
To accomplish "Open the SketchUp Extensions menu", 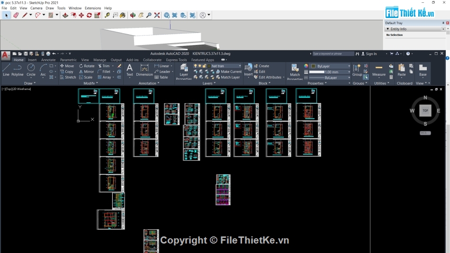I will 93,8.
